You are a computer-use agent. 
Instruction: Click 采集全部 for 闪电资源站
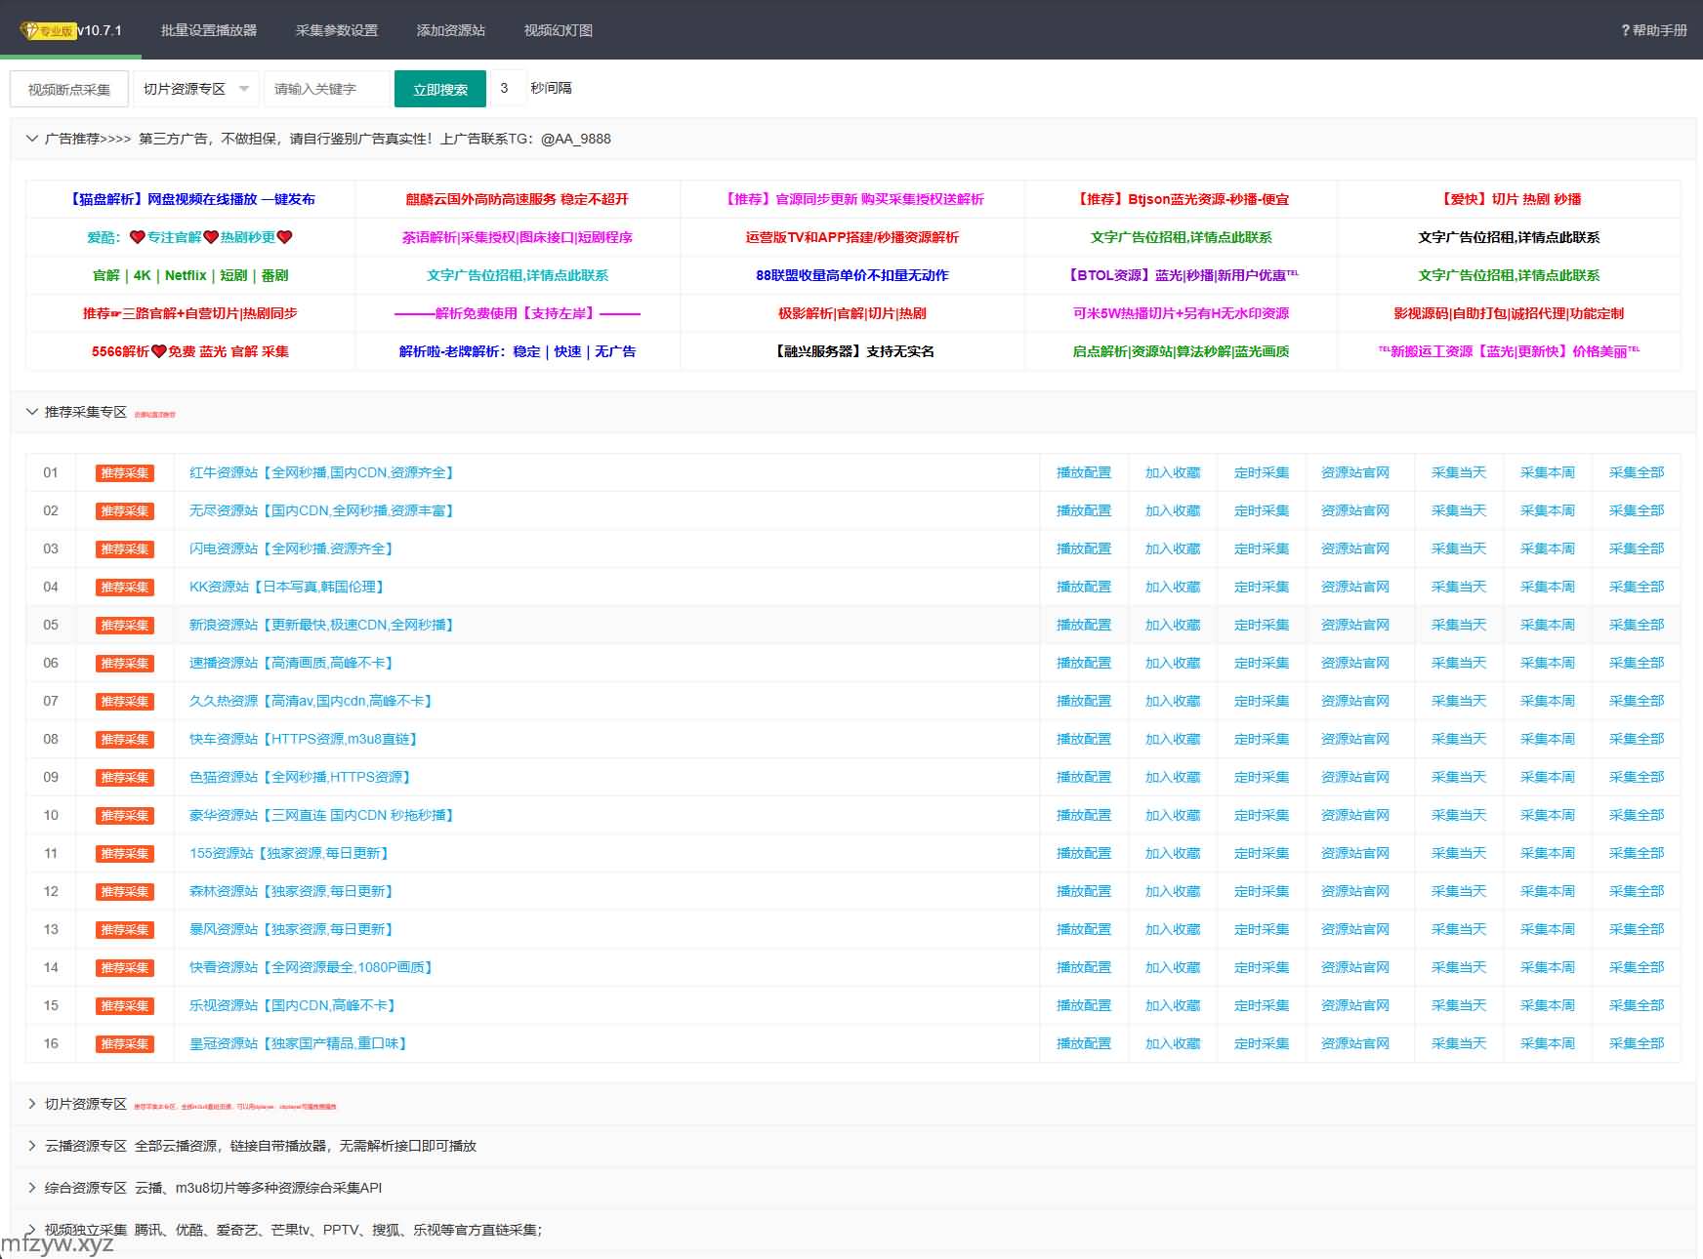coord(1636,548)
